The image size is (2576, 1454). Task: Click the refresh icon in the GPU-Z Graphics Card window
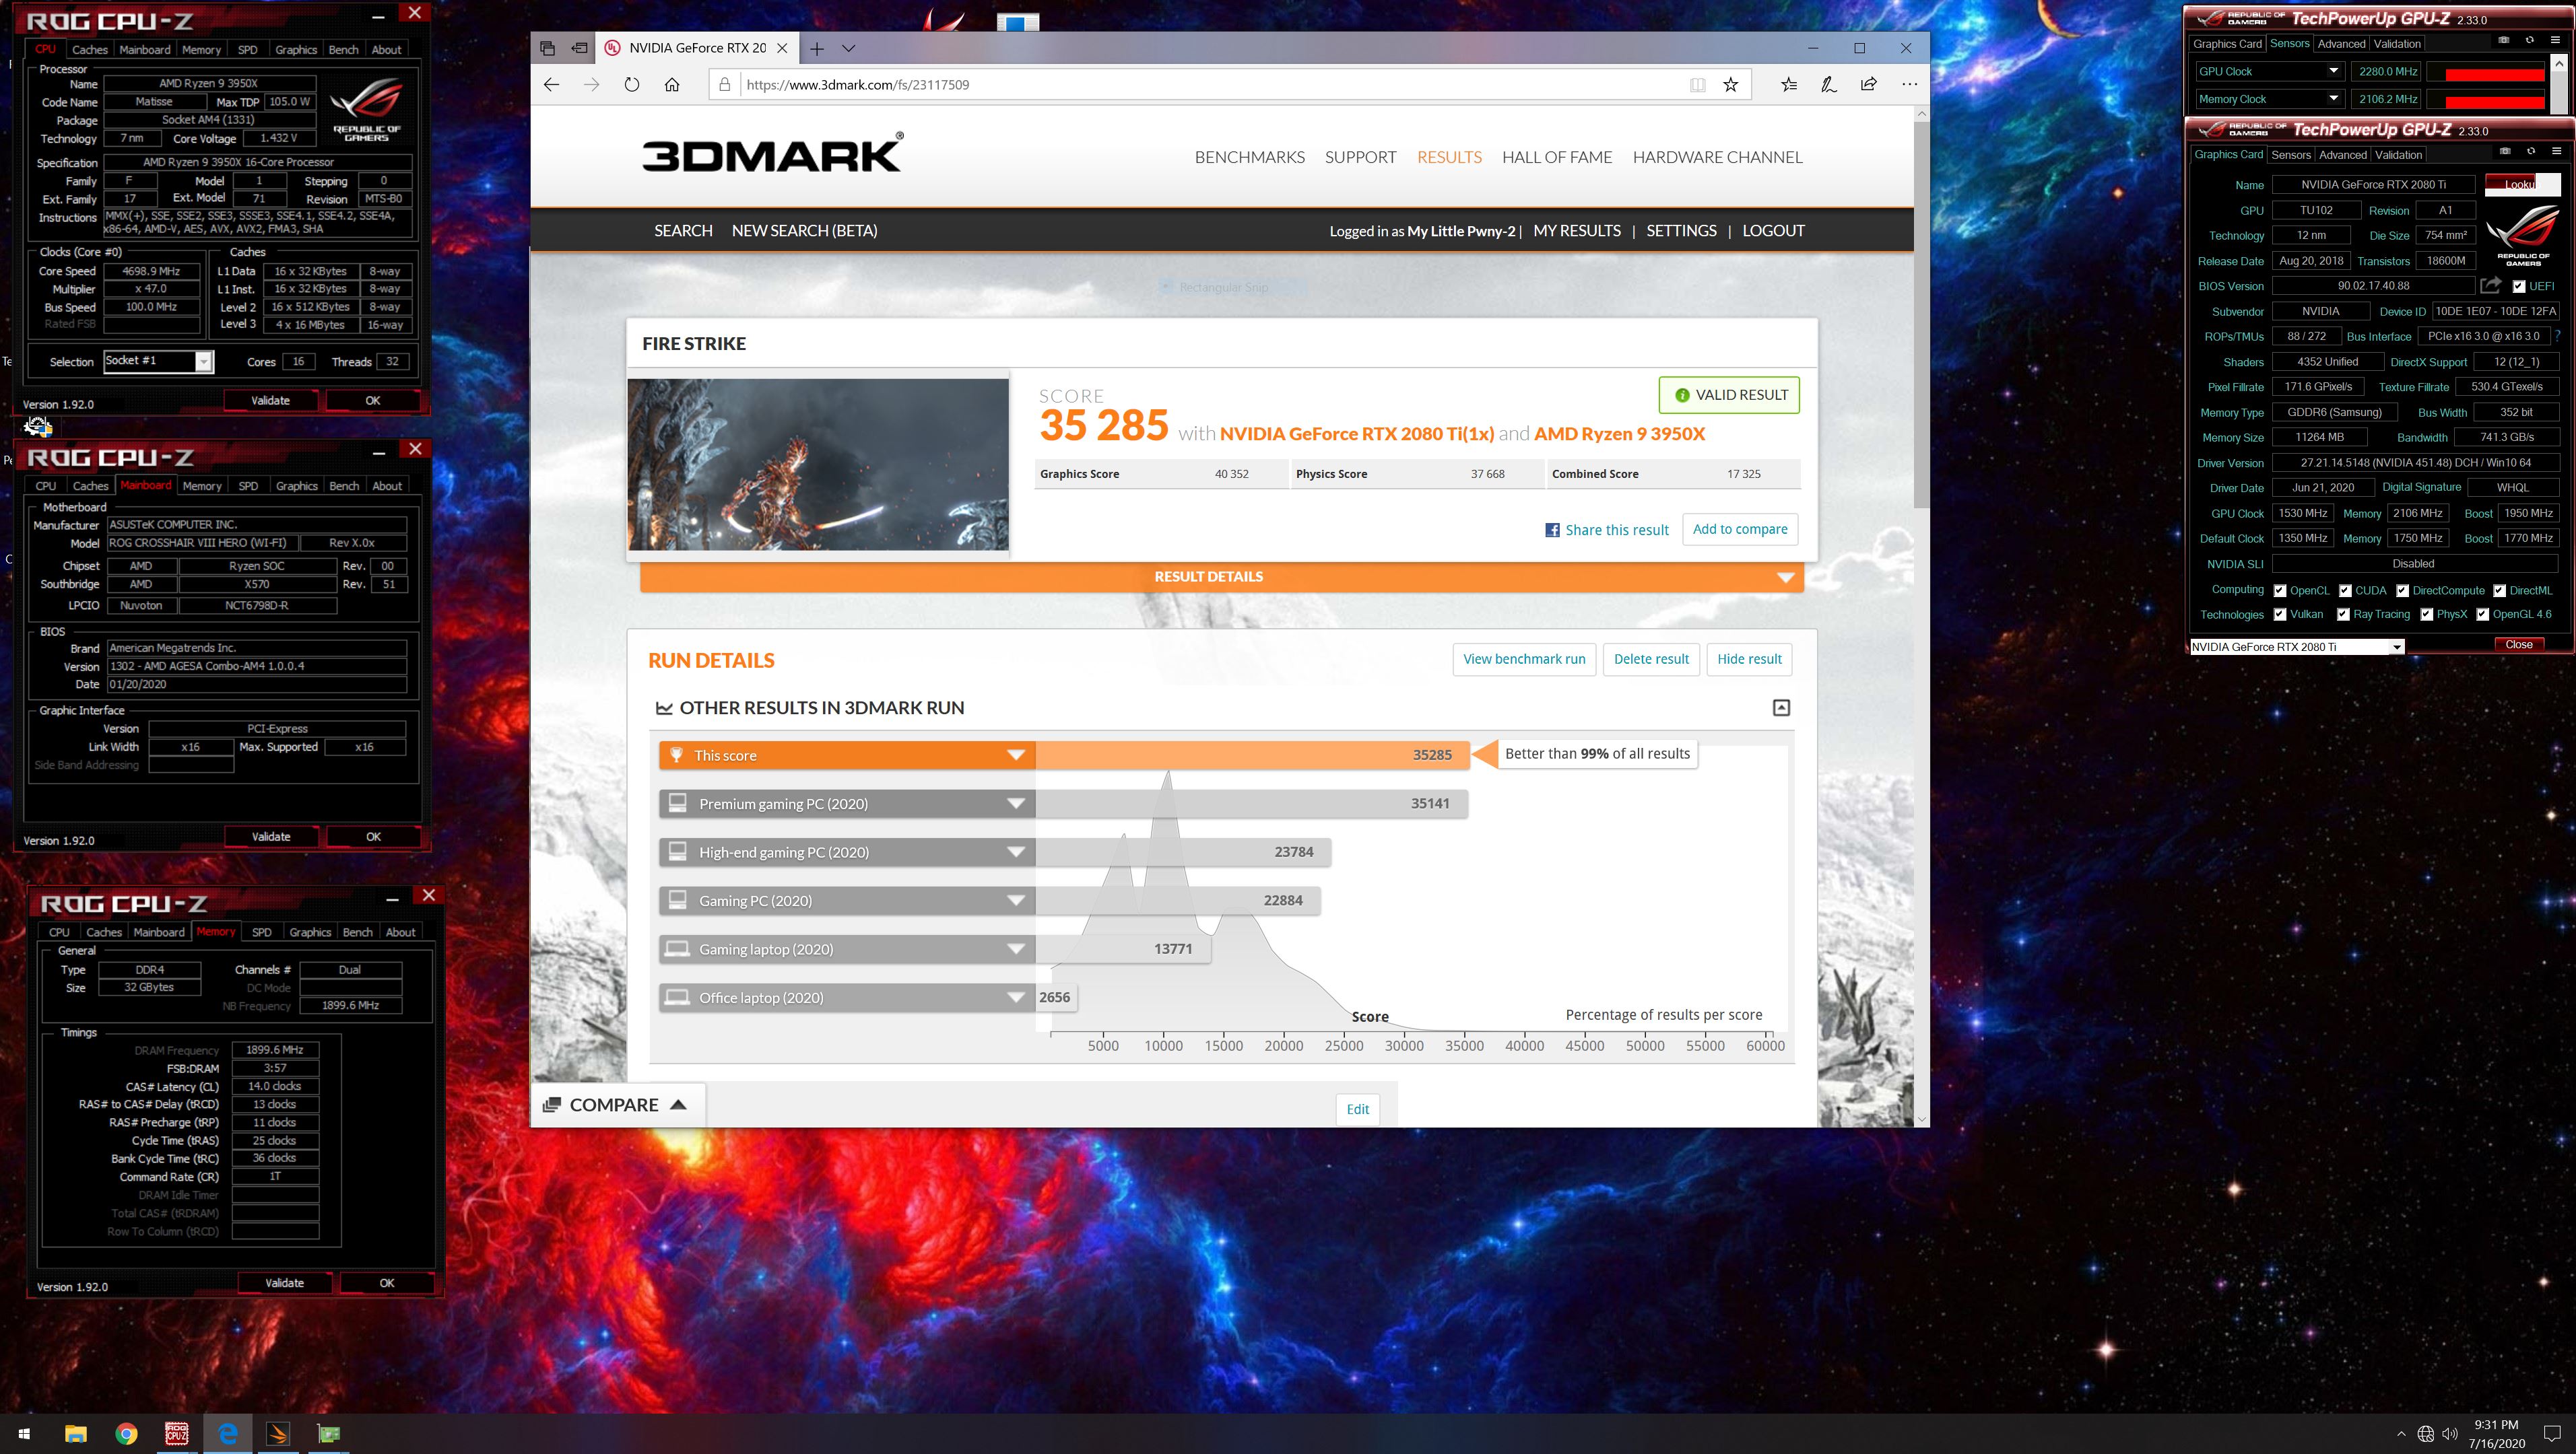2531,152
